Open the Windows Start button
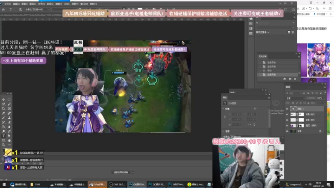Screen dimensions: 334x188 coord(4,184)
